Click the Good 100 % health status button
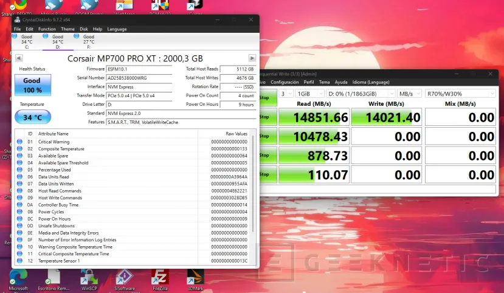The width and height of the screenshot is (504, 293). pos(32,85)
